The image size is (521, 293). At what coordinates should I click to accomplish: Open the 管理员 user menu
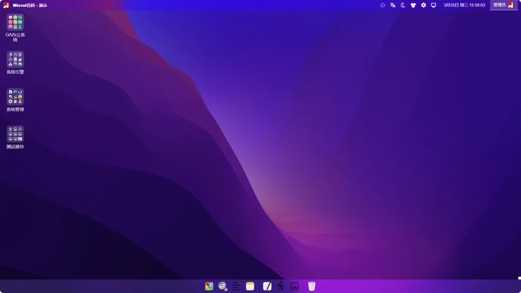(x=504, y=5)
